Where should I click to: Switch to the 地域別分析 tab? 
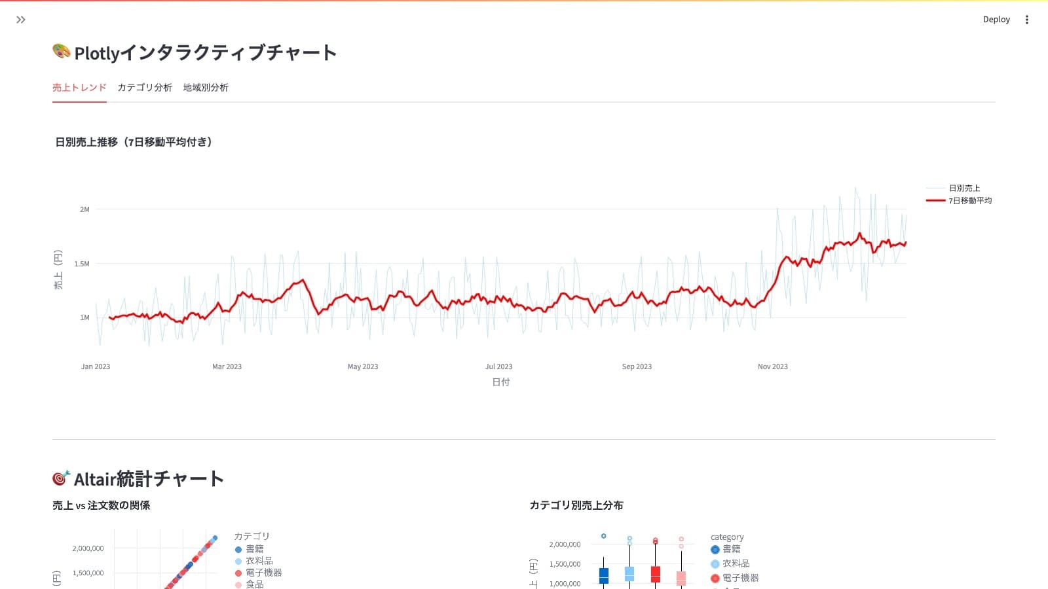206,88
